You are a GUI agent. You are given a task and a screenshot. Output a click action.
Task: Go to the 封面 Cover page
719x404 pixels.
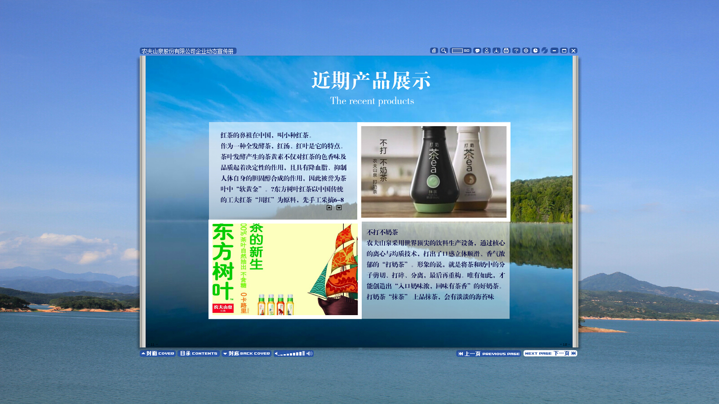[x=158, y=353]
